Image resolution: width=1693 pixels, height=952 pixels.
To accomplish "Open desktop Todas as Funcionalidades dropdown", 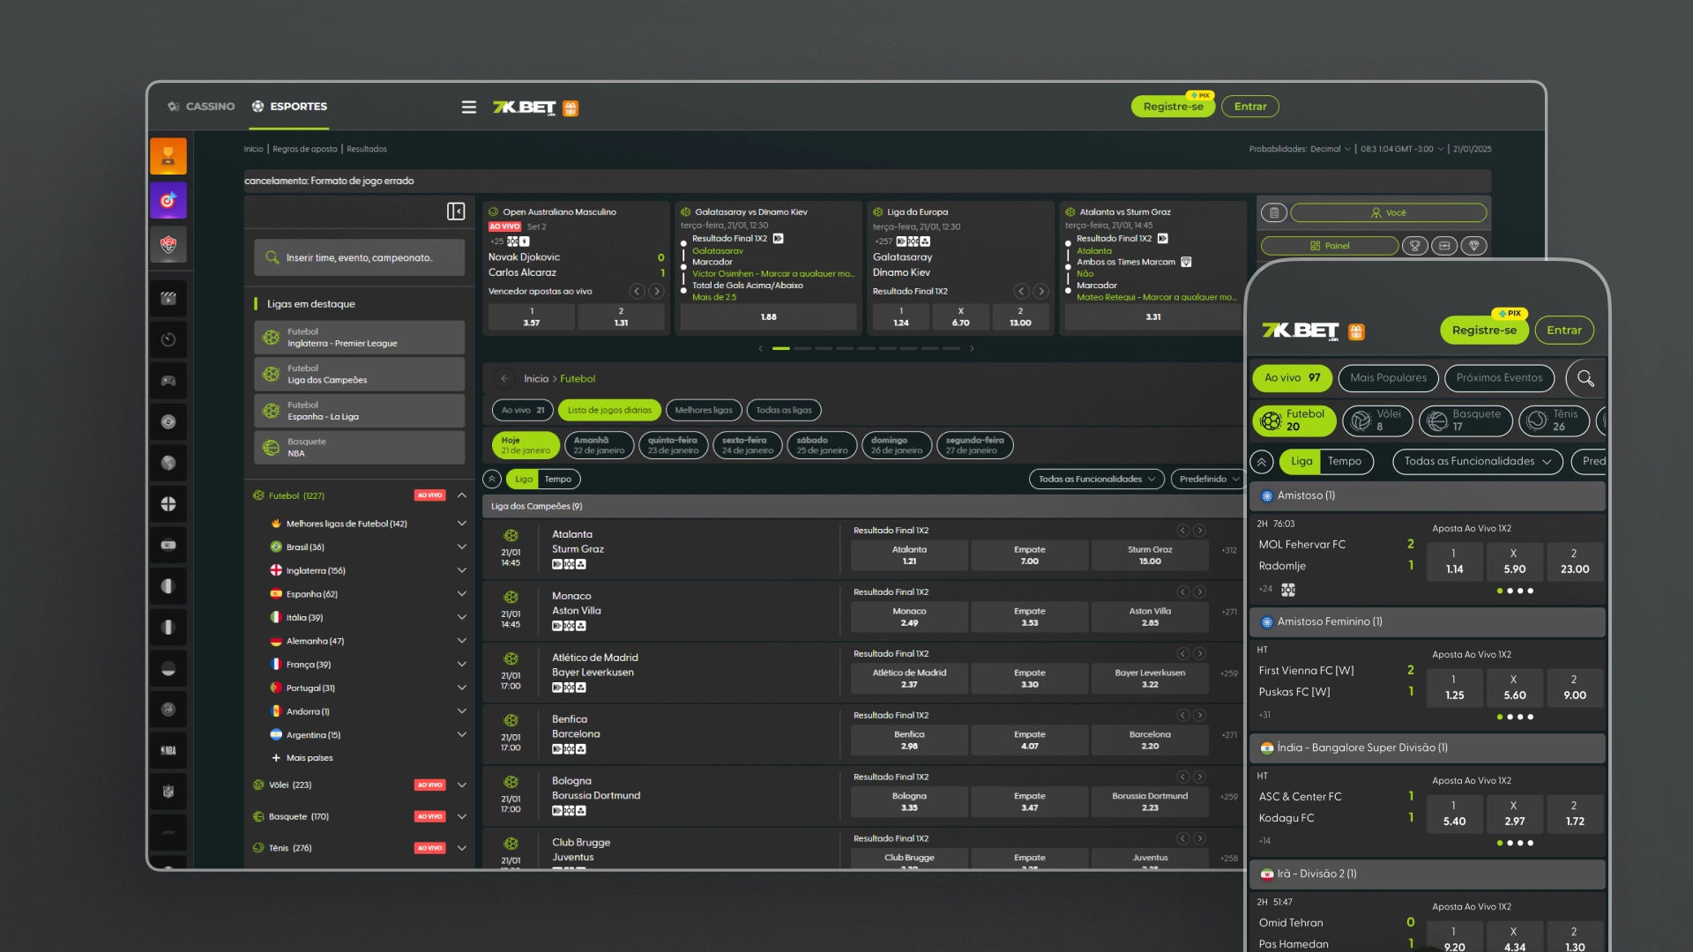I will pyautogui.click(x=1096, y=480).
